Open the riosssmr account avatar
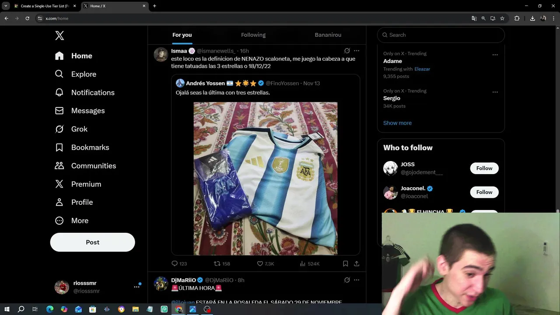 pos(62,287)
